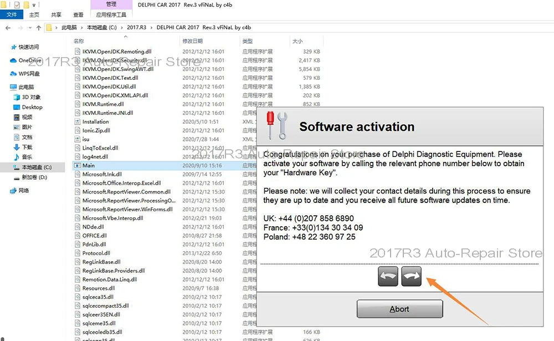Open quick access toolbar customize dropdown

pyautogui.click(x=34, y=5)
